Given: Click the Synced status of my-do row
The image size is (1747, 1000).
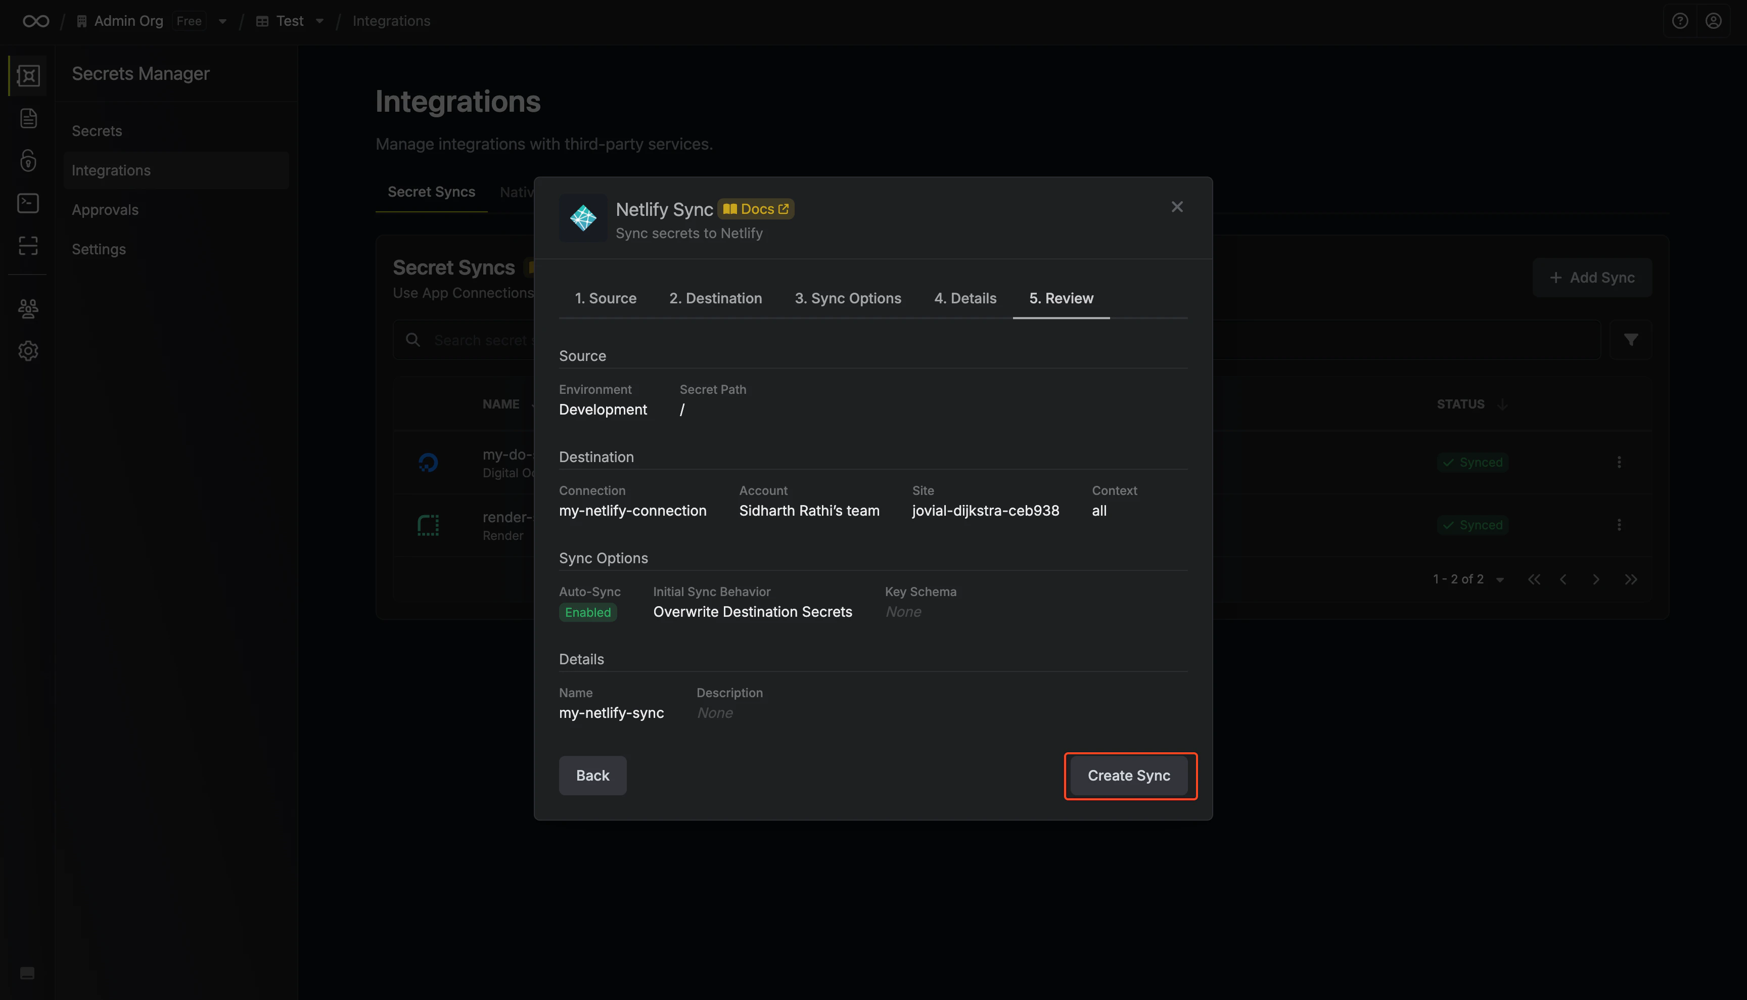Looking at the screenshot, I should [1473, 462].
